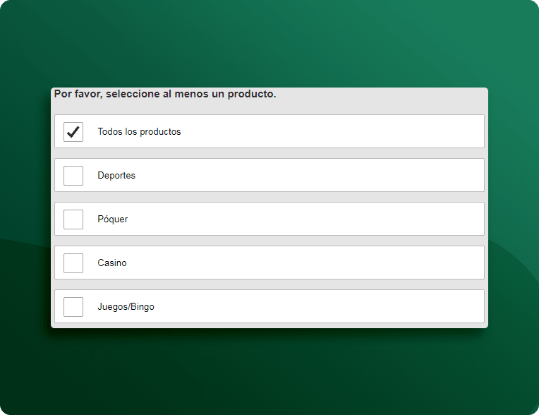Click the Deportes label text
This screenshot has width=539, height=415.
click(116, 175)
